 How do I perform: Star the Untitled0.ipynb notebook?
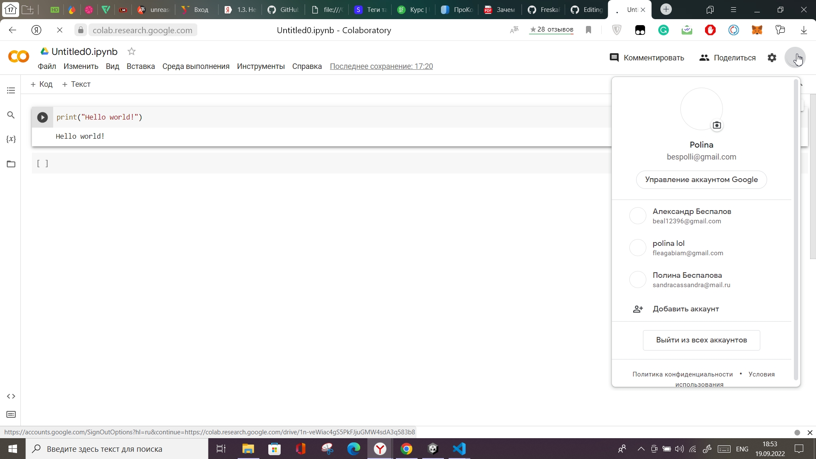tap(131, 51)
